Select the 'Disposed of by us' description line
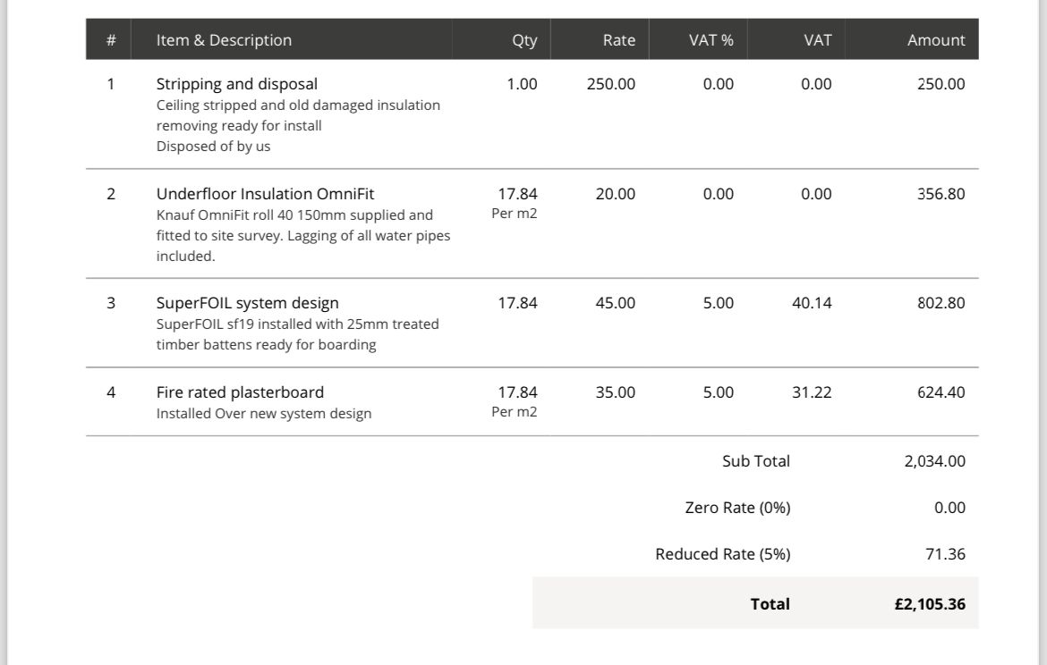 tap(213, 147)
